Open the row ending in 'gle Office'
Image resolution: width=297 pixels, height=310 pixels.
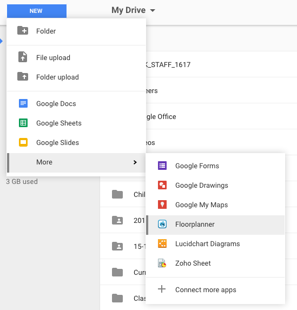tap(221, 116)
